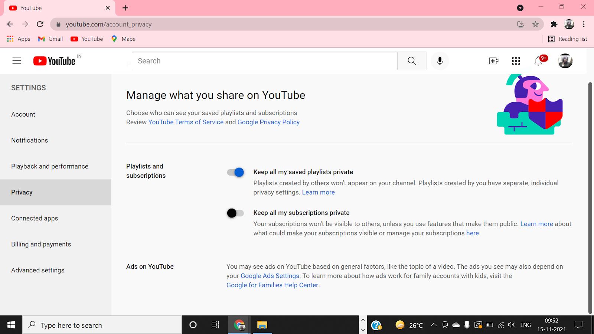Open the clock showing 09:52

click(552, 325)
